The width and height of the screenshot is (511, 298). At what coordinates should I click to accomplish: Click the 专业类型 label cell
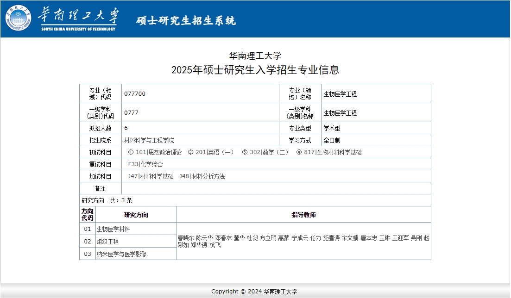point(300,128)
